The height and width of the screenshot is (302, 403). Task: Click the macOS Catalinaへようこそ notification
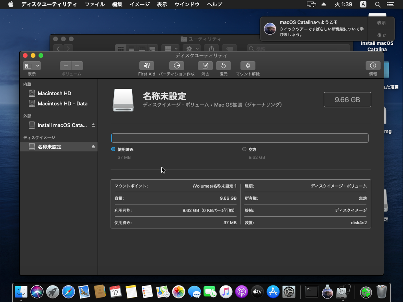point(314,29)
